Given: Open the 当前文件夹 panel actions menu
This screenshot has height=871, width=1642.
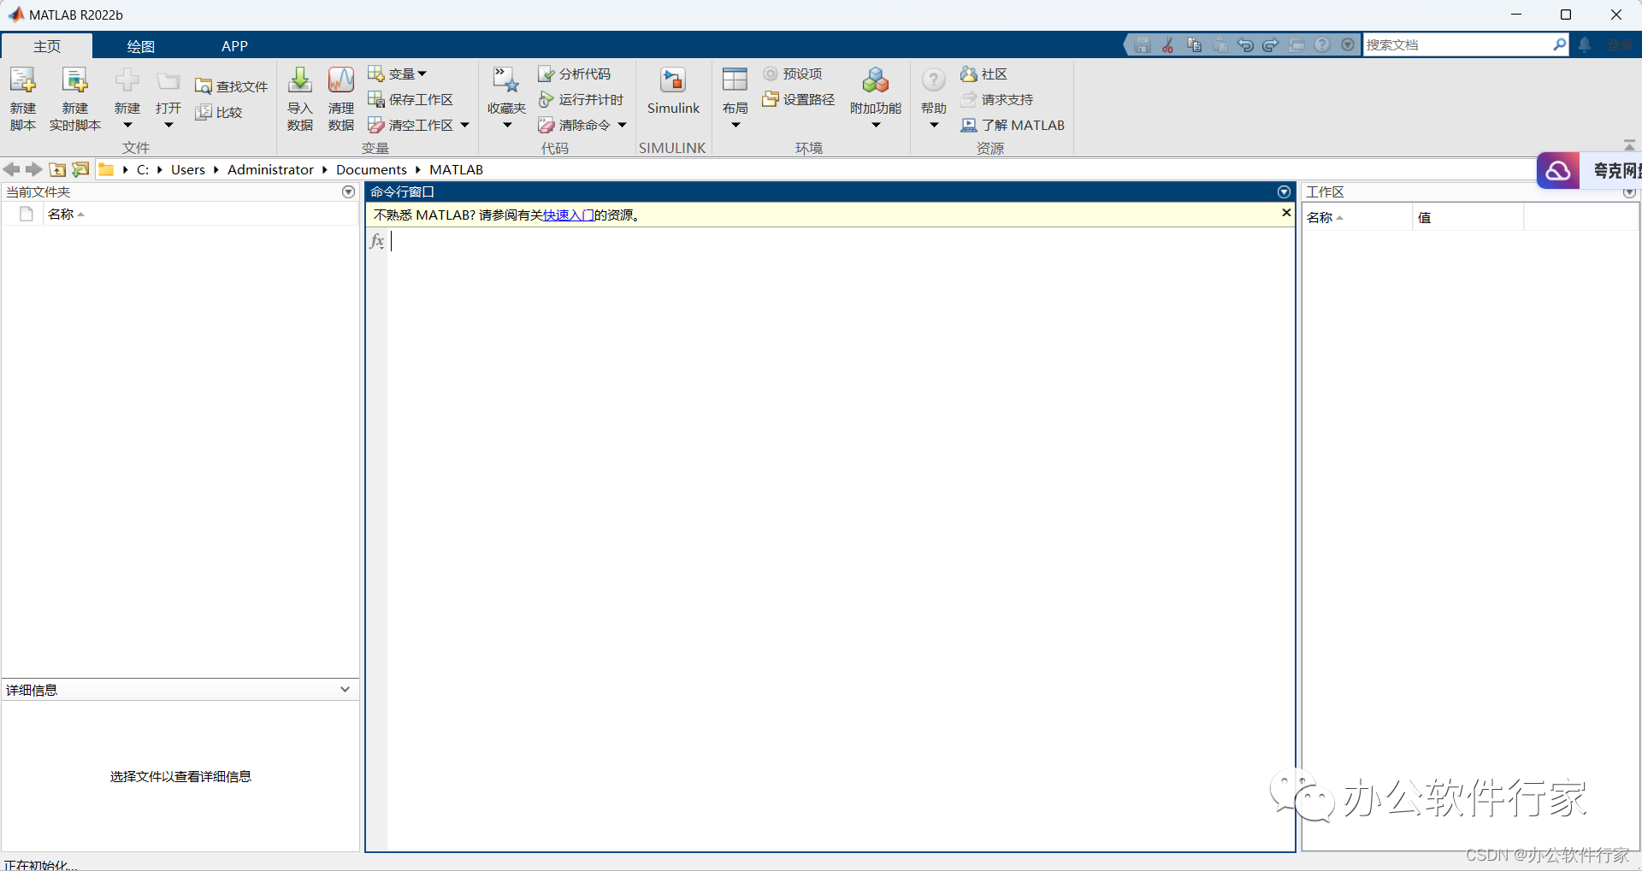Looking at the screenshot, I should (x=348, y=191).
